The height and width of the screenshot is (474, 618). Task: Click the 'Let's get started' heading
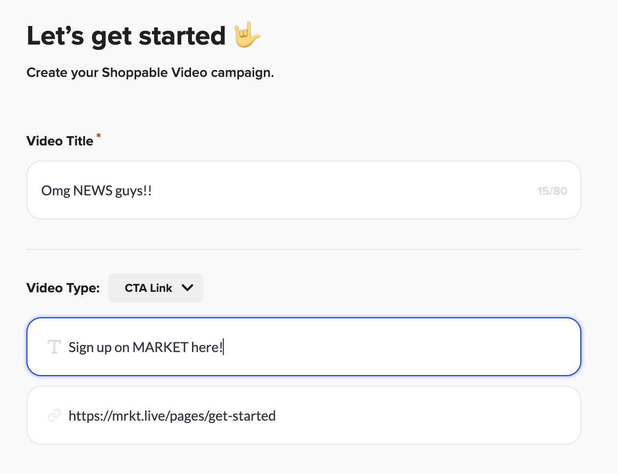[126, 36]
